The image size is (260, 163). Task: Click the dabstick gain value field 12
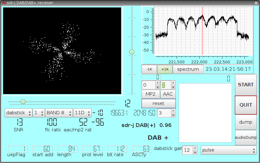pyautogui.click(x=188, y=150)
